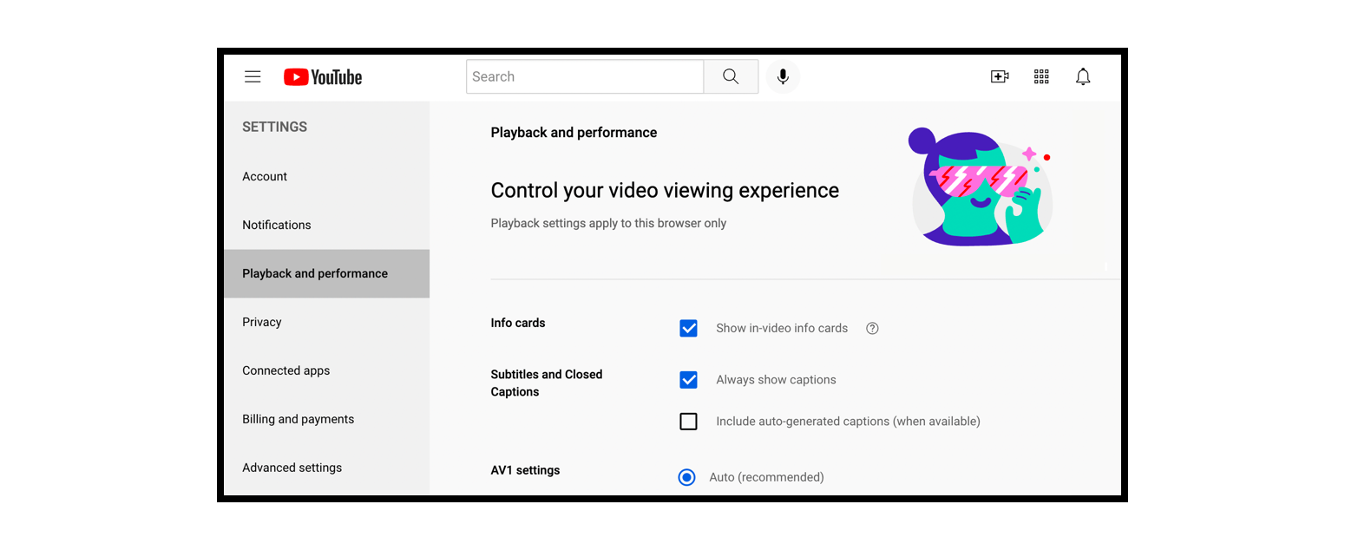
Task: Open Account settings in the sidebar
Action: (x=265, y=176)
